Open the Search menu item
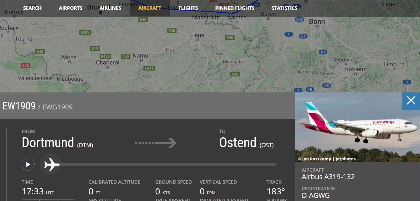Viewport: 420px width, 201px height. tap(32, 8)
